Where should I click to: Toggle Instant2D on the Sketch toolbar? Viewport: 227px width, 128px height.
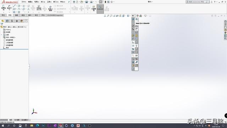point(100,9)
